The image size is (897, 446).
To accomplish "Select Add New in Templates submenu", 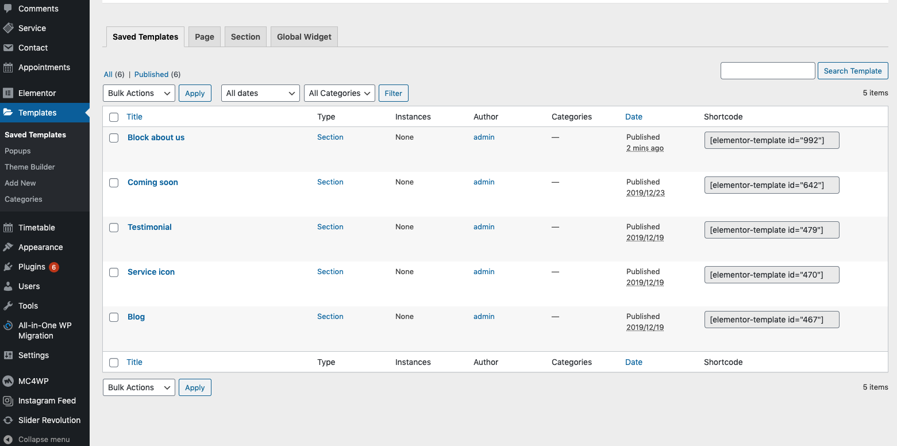I will click(x=20, y=183).
